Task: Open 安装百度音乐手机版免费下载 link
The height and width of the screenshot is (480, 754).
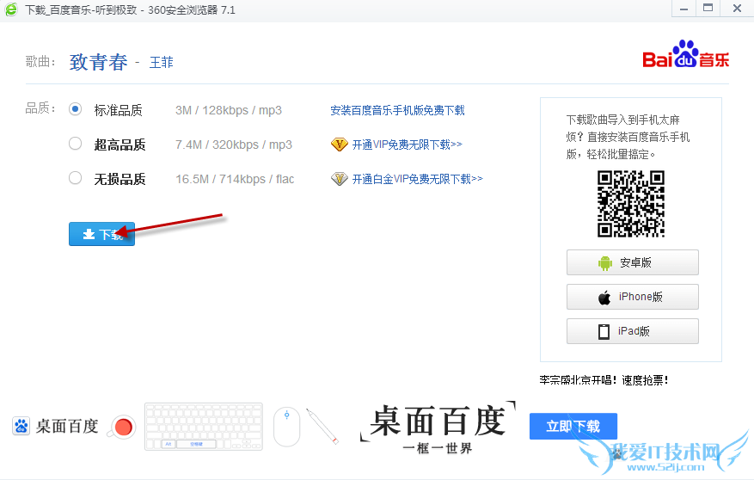Action: (x=397, y=110)
